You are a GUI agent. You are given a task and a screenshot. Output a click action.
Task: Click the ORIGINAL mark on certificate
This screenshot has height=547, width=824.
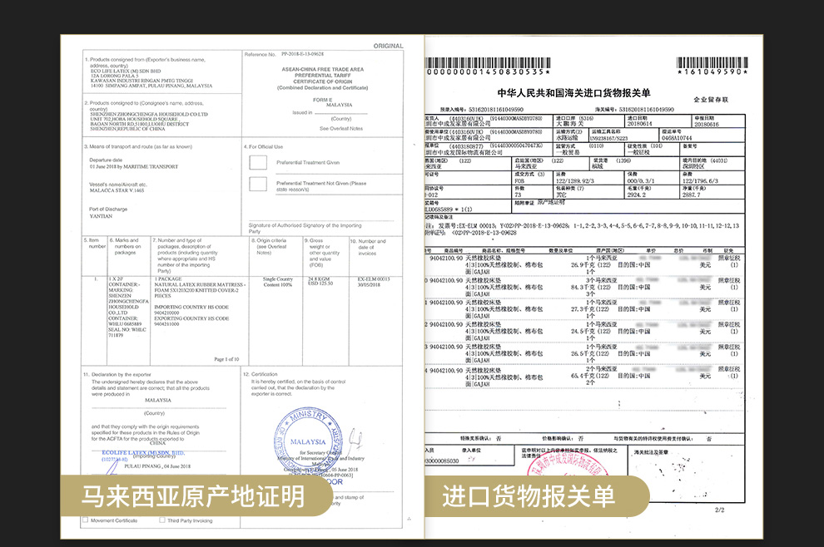(x=388, y=46)
